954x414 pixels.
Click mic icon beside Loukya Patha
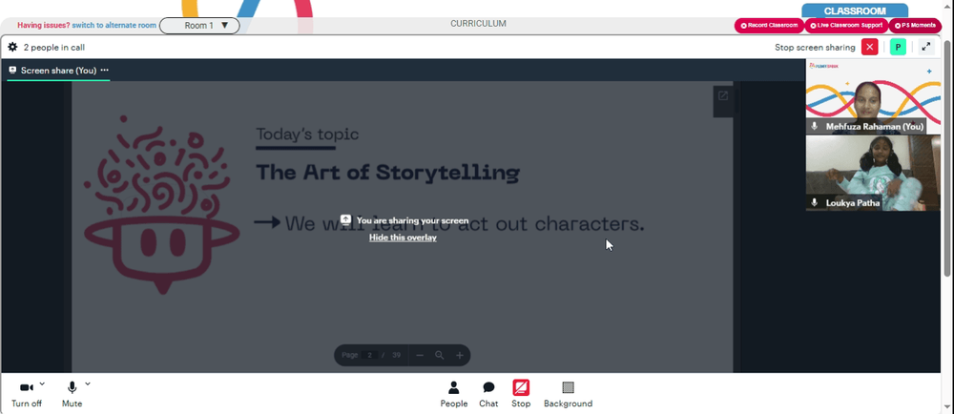click(x=815, y=202)
